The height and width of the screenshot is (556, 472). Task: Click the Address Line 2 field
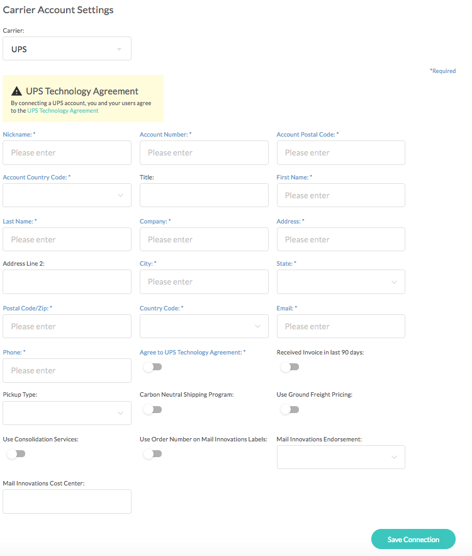tap(67, 281)
